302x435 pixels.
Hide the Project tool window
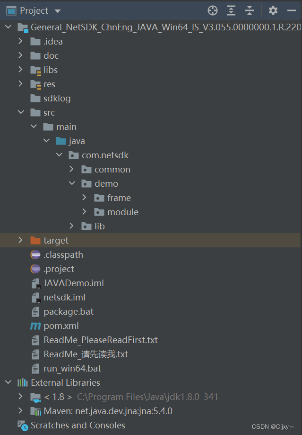(x=292, y=10)
